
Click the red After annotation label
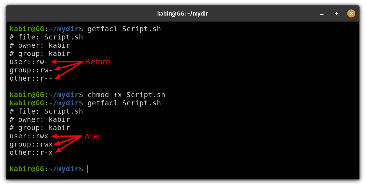click(92, 136)
